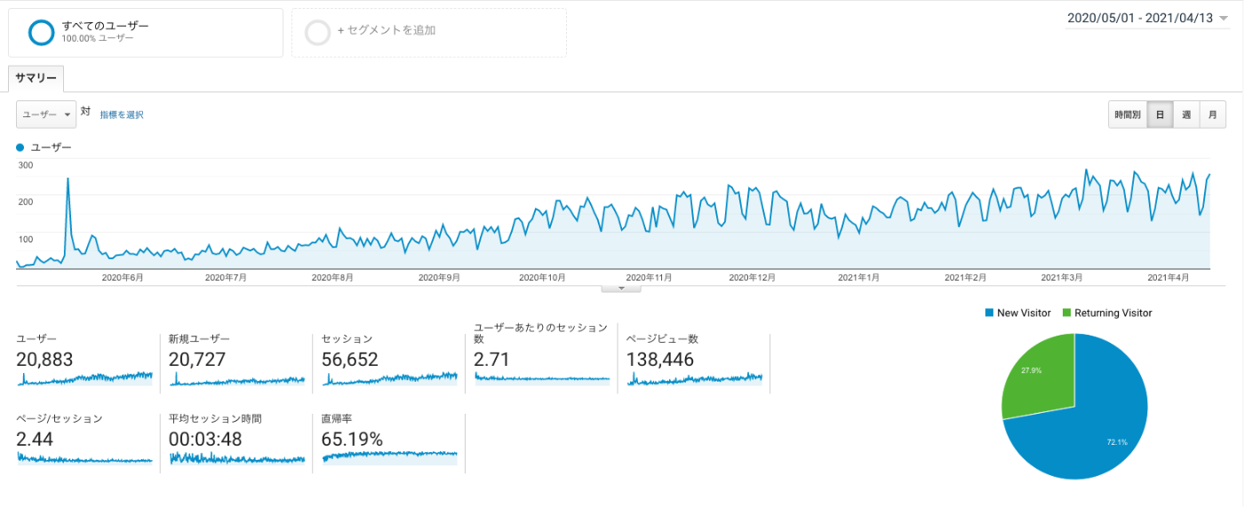
Task: Add a segment via セグメントを追加
Action: (387, 30)
